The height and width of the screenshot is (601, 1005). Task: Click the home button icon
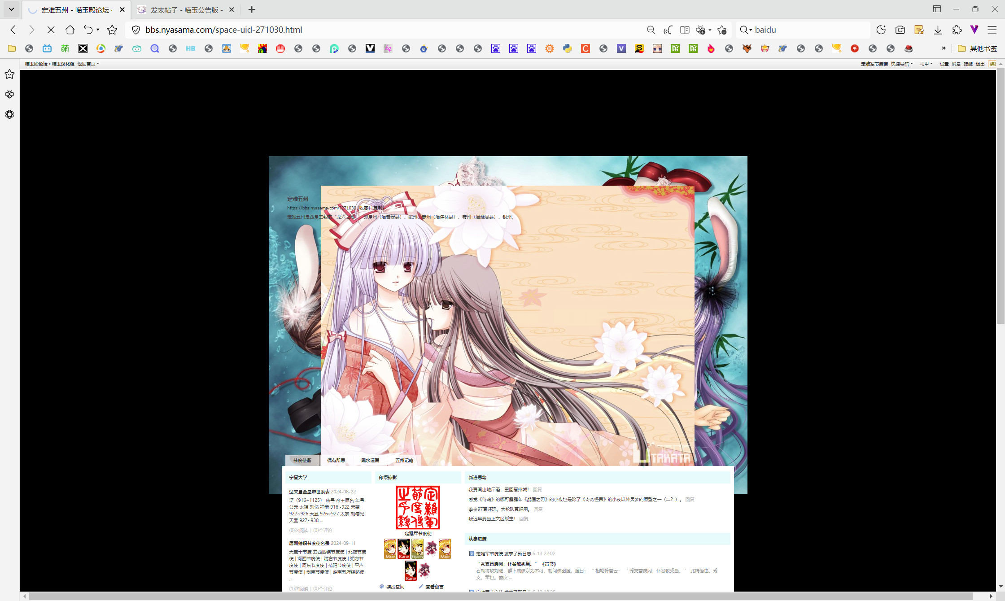tap(70, 30)
